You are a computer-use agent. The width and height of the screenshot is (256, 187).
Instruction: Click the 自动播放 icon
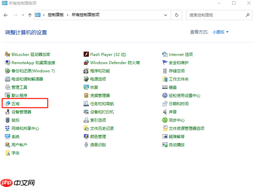click(165, 145)
